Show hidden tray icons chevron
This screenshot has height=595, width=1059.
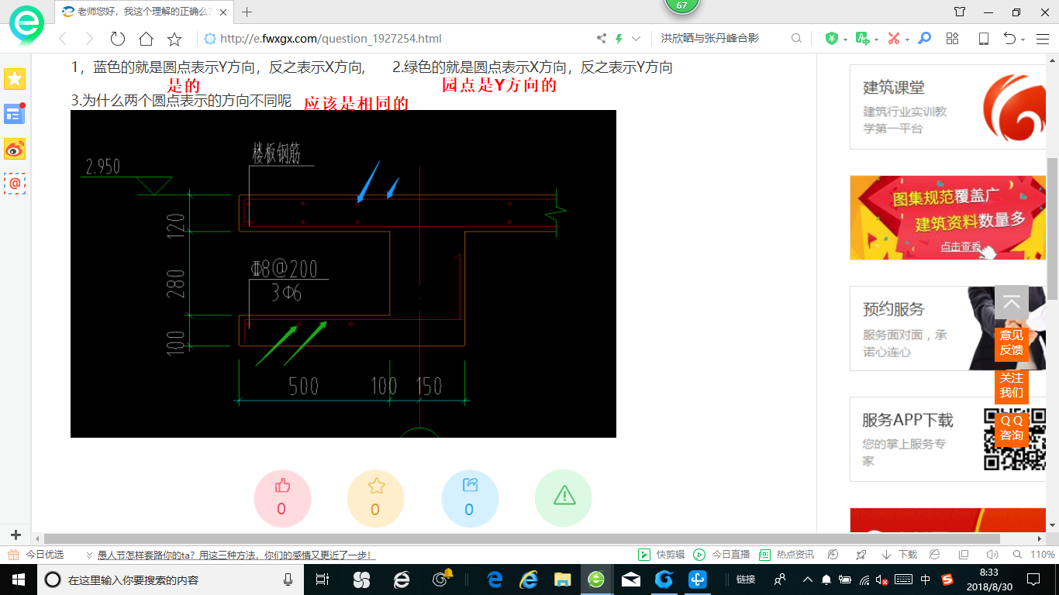tap(807, 580)
